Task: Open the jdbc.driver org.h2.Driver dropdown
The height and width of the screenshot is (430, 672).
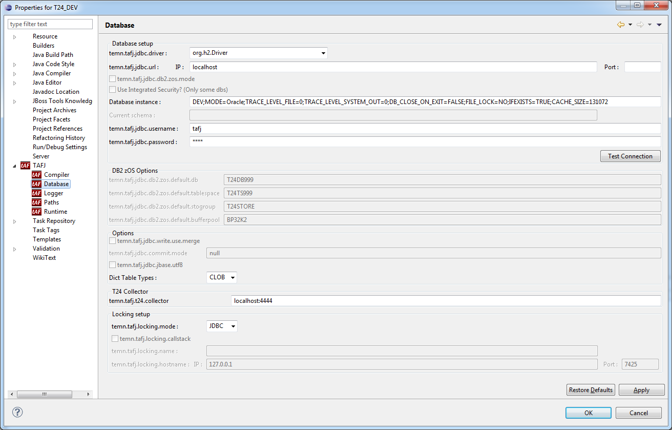Action: [x=323, y=53]
